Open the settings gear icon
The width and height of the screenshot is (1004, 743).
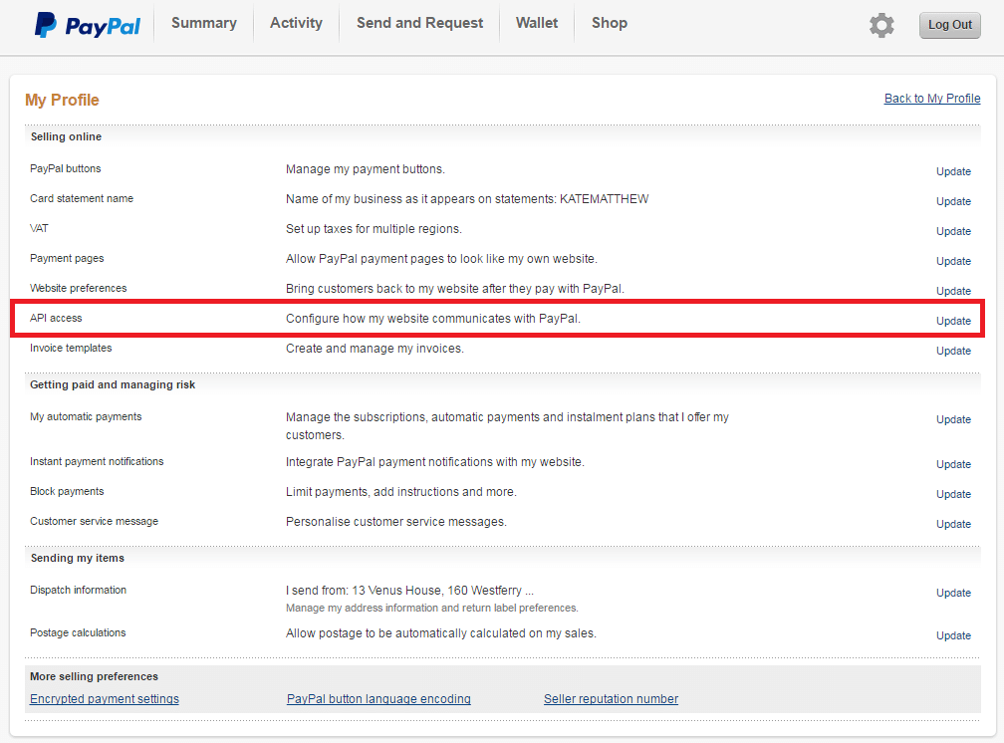pyautogui.click(x=881, y=25)
